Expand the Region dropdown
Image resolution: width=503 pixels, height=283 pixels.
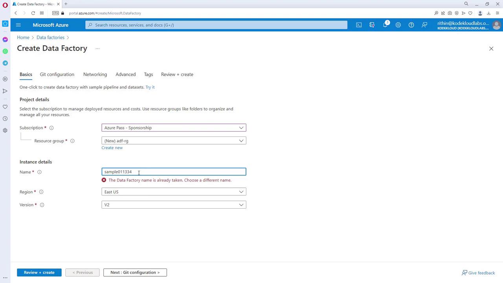174,192
